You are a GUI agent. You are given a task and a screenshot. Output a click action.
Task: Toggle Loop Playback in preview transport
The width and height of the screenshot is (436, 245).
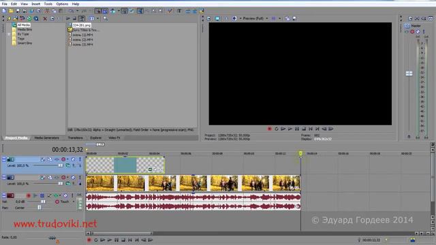pyautogui.click(x=277, y=129)
